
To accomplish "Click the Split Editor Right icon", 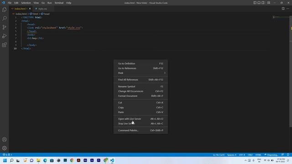I will pyautogui.click(x=283, y=9).
